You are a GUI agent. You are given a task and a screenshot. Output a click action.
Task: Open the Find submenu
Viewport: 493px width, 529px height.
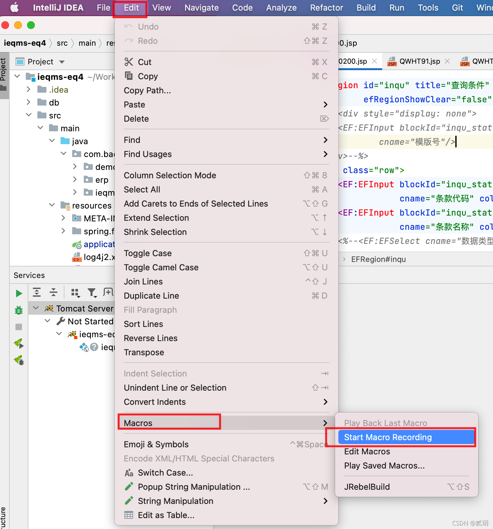point(226,140)
